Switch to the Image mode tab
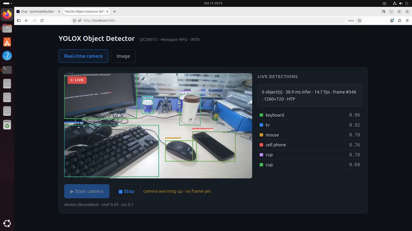This screenshot has width=412, height=231. click(x=123, y=56)
